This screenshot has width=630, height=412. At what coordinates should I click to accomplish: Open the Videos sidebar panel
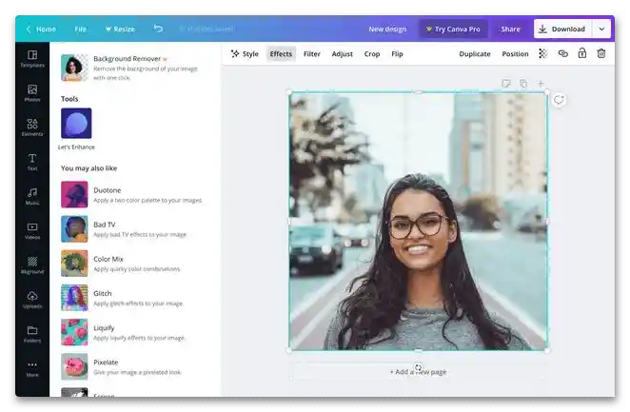click(32, 231)
